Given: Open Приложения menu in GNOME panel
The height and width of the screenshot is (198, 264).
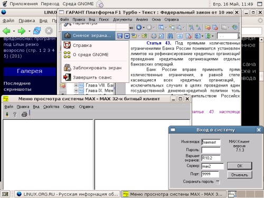Looking at the screenshot, I should [23, 4].
